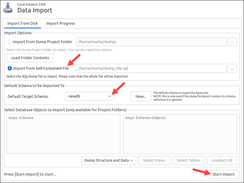Screen dimensions: 244x183
Task: Open the Dump Structure and Data dropdown
Action: point(109,160)
